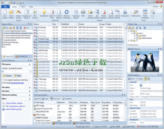Toggle checkbox for M:\Project backups path
Viewport: 164px width, 129px height.
coord(2,42)
